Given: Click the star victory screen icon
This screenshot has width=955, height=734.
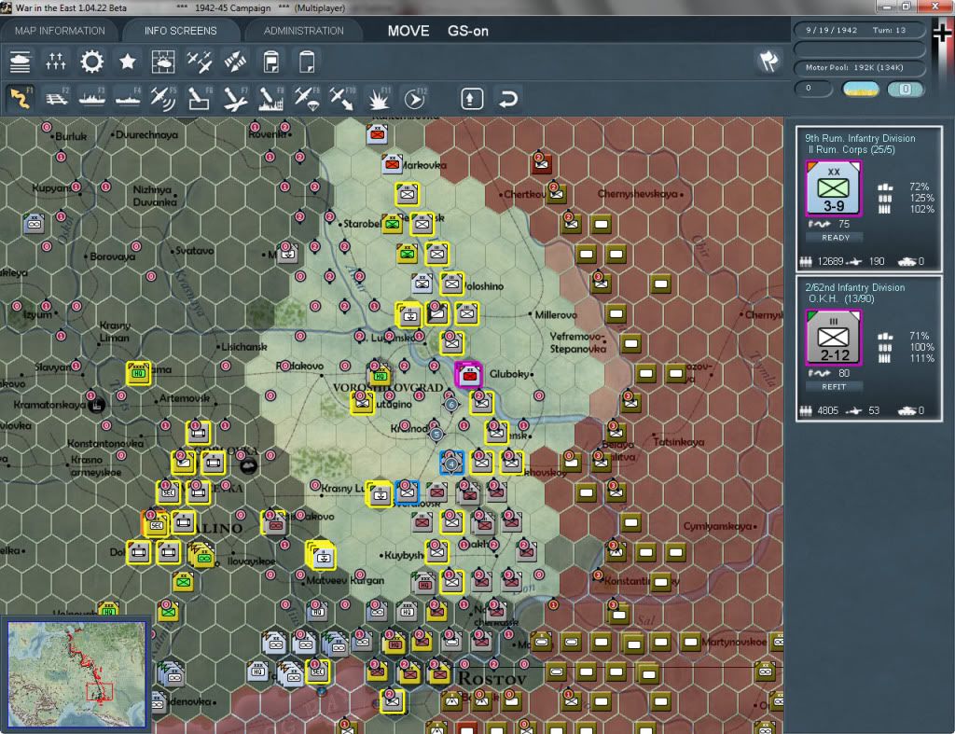Looking at the screenshot, I should click(x=127, y=62).
